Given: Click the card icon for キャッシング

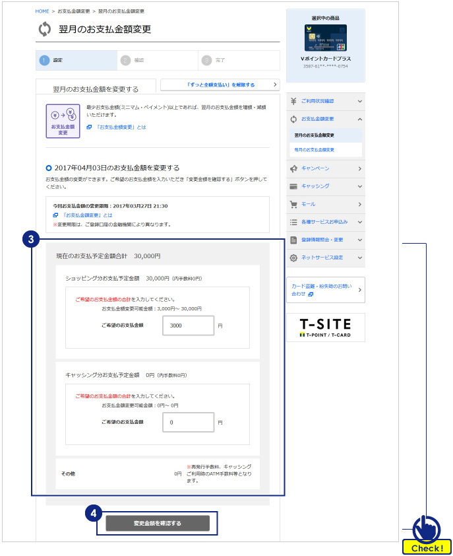Looking at the screenshot, I should [293, 186].
